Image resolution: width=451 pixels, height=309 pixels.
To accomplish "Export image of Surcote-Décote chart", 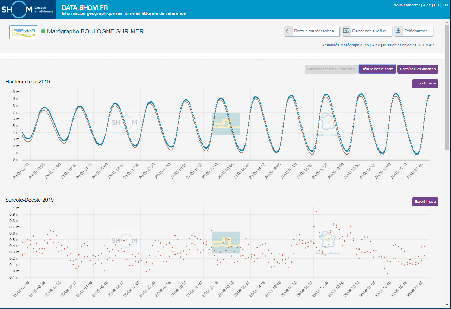I will [425, 202].
